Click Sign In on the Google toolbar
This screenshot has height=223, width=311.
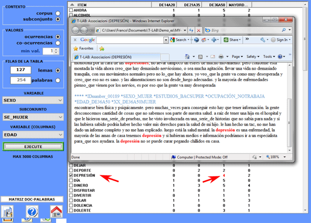(280, 40)
